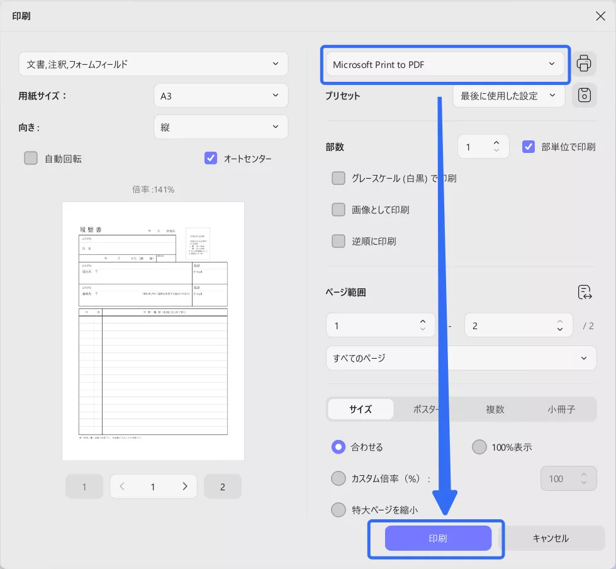Open the Microsoft Print to PDF dropdown
The image size is (616, 569).
[445, 64]
